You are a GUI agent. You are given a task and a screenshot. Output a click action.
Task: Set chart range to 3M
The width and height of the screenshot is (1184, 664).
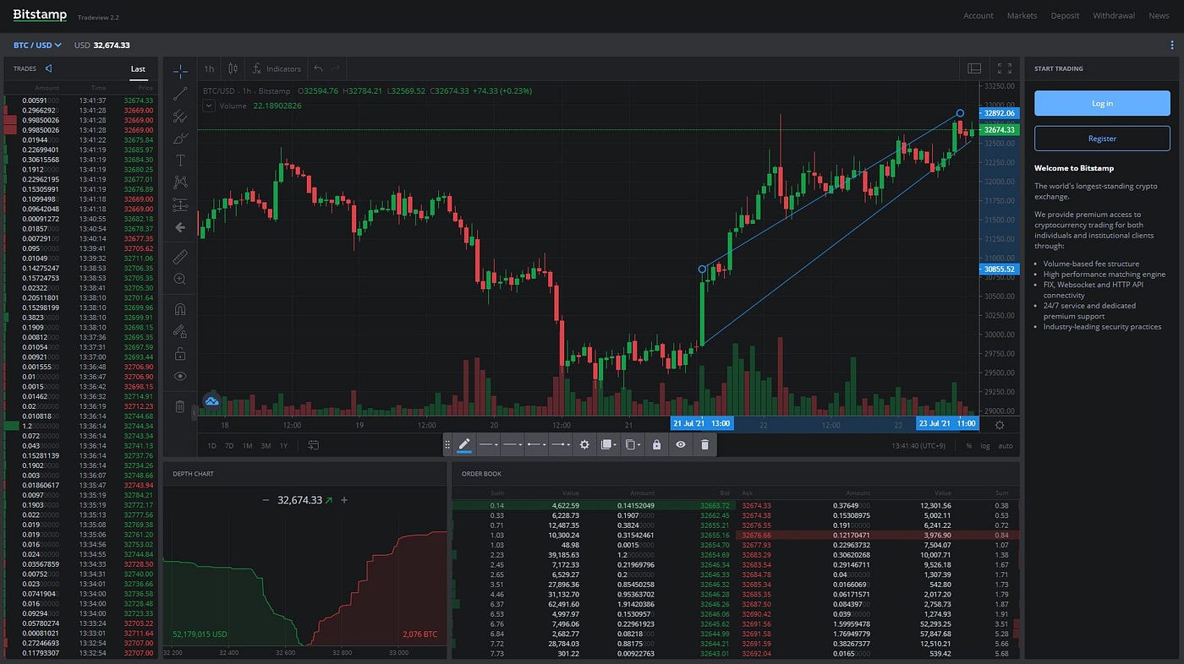point(266,445)
